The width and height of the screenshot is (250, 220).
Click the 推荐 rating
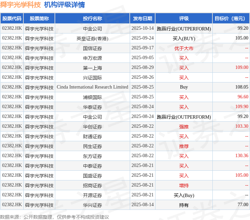[x=184, y=146]
